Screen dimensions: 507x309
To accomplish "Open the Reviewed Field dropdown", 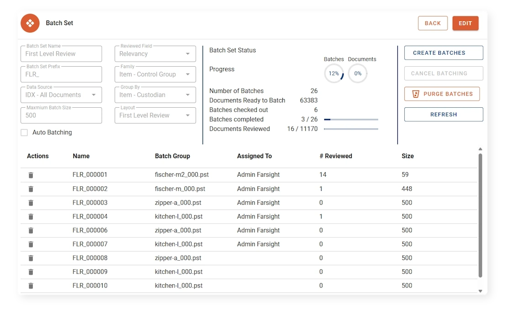I will tap(155, 54).
